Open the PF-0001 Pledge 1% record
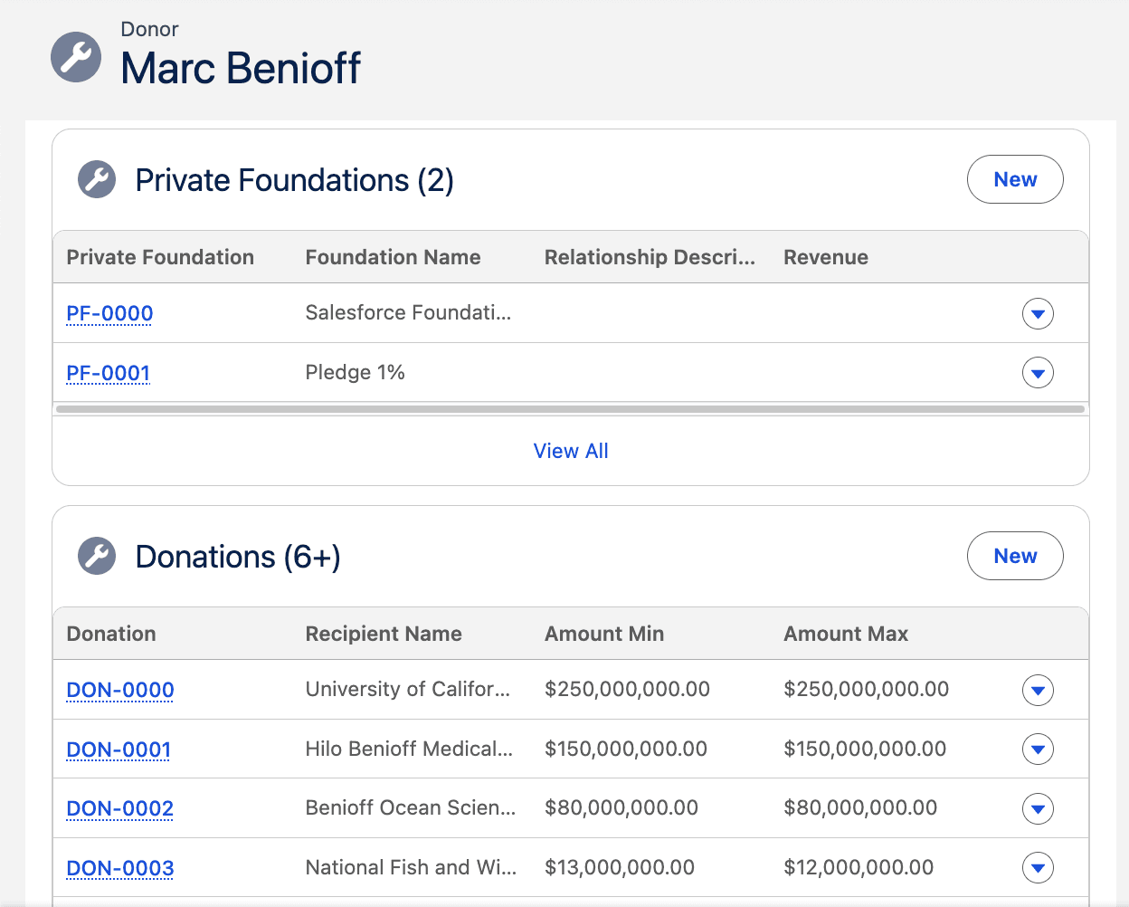This screenshot has width=1129, height=907. tap(108, 372)
